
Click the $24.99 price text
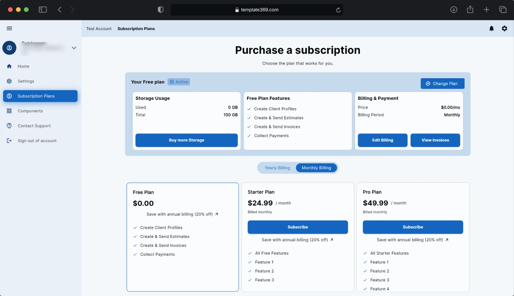click(260, 203)
